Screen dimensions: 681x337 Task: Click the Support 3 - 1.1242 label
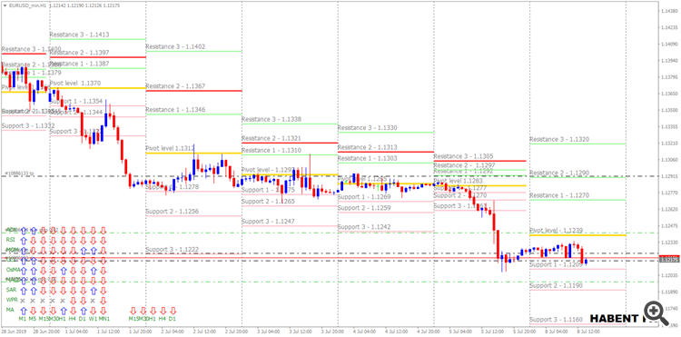(x=364, y=227)
